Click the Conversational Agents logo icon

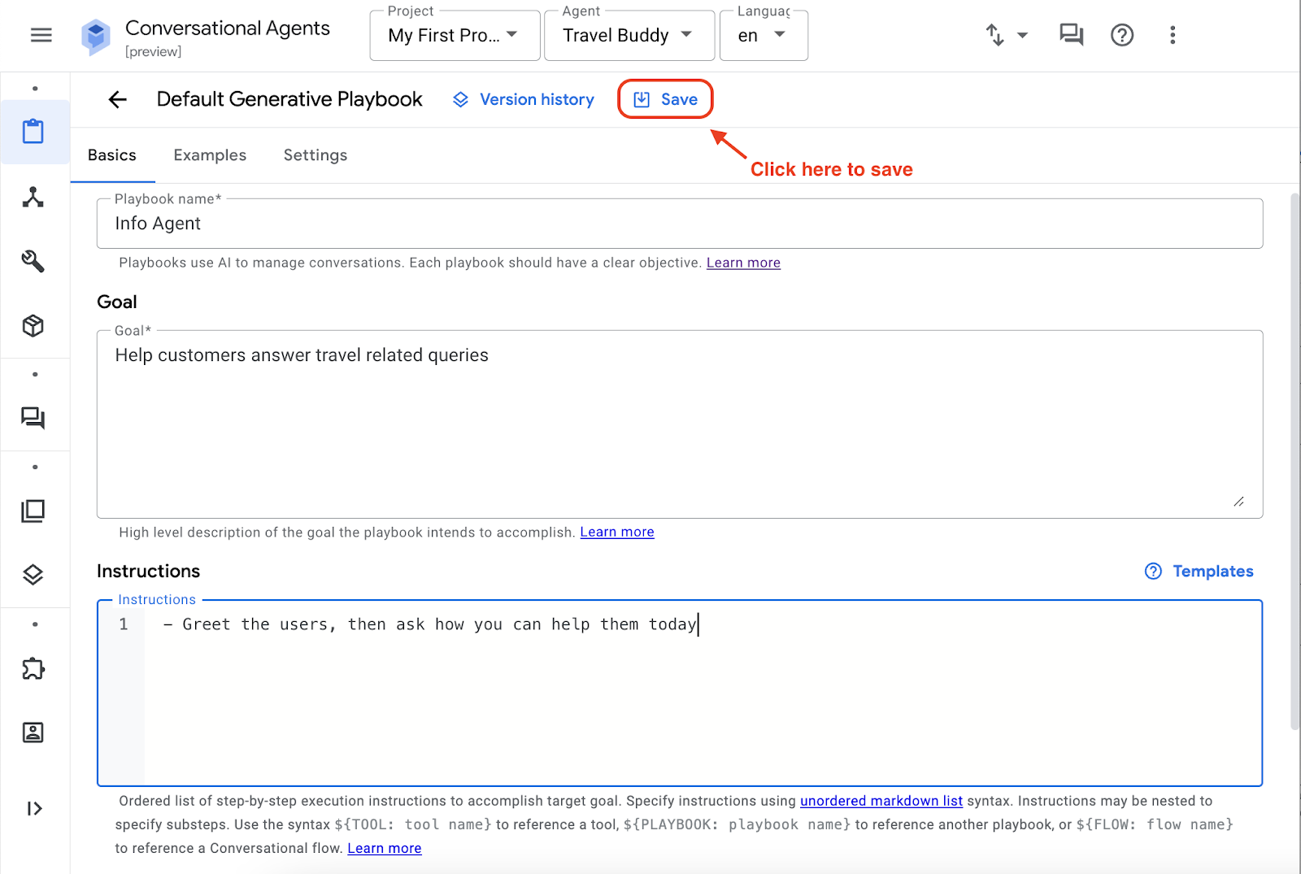click(95, 36)
